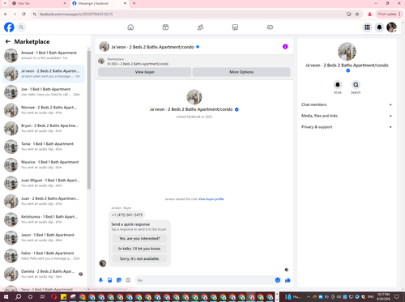The width and height of the screenshot is (405, 302).
Task: Expand Media, files and links section
Action: (347, 116)
